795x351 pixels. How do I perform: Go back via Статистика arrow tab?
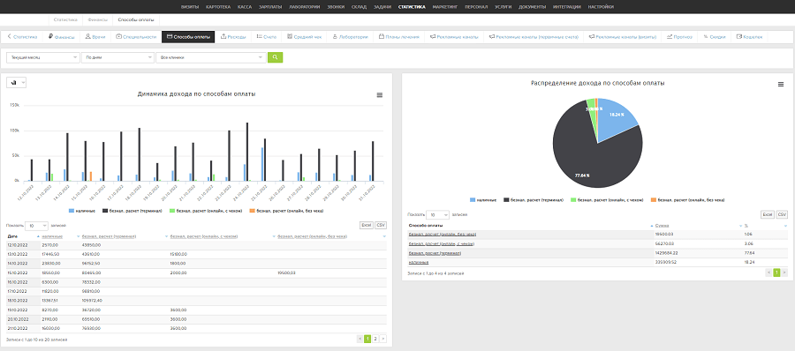(x=22, y=37)
